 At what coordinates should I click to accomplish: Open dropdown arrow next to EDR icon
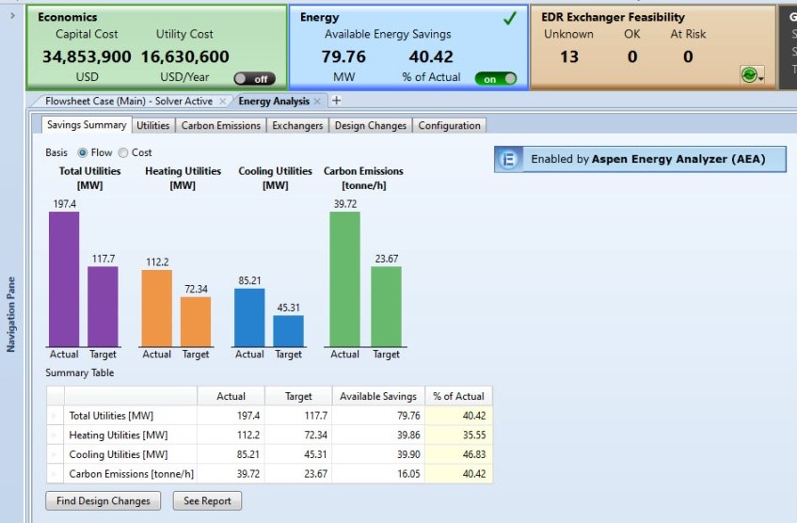coord(760,77)
